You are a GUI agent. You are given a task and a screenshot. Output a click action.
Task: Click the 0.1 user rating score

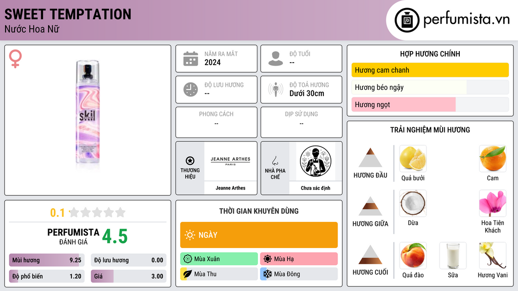click(58, 213)
